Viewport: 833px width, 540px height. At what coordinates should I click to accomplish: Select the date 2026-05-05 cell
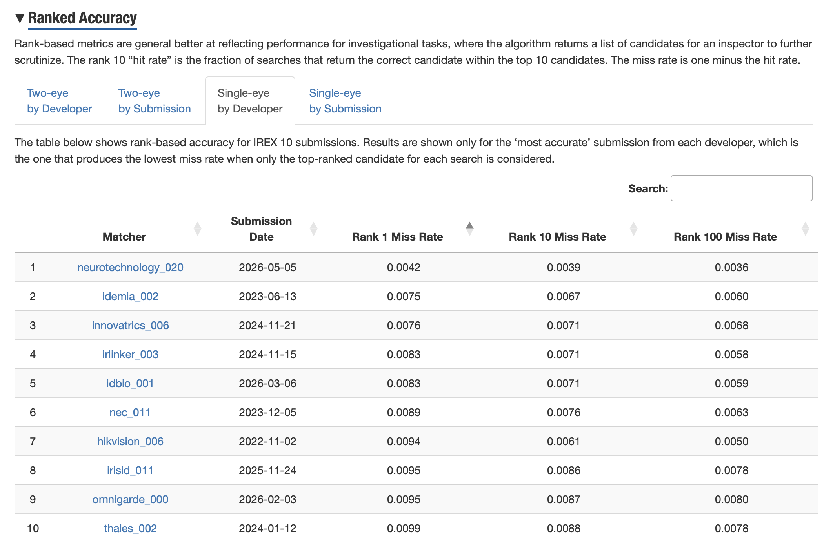267,267
